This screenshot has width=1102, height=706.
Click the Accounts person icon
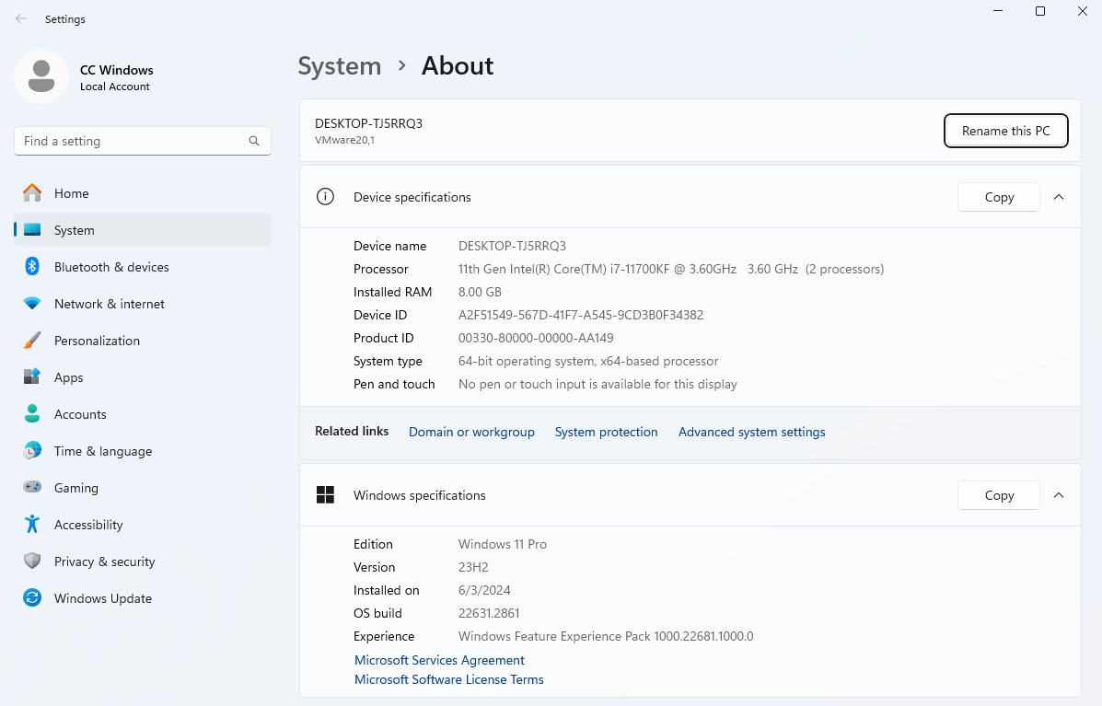(32, 414)
